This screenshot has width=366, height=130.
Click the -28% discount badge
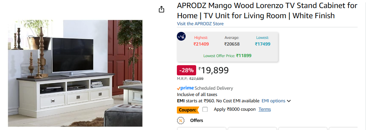186,70
